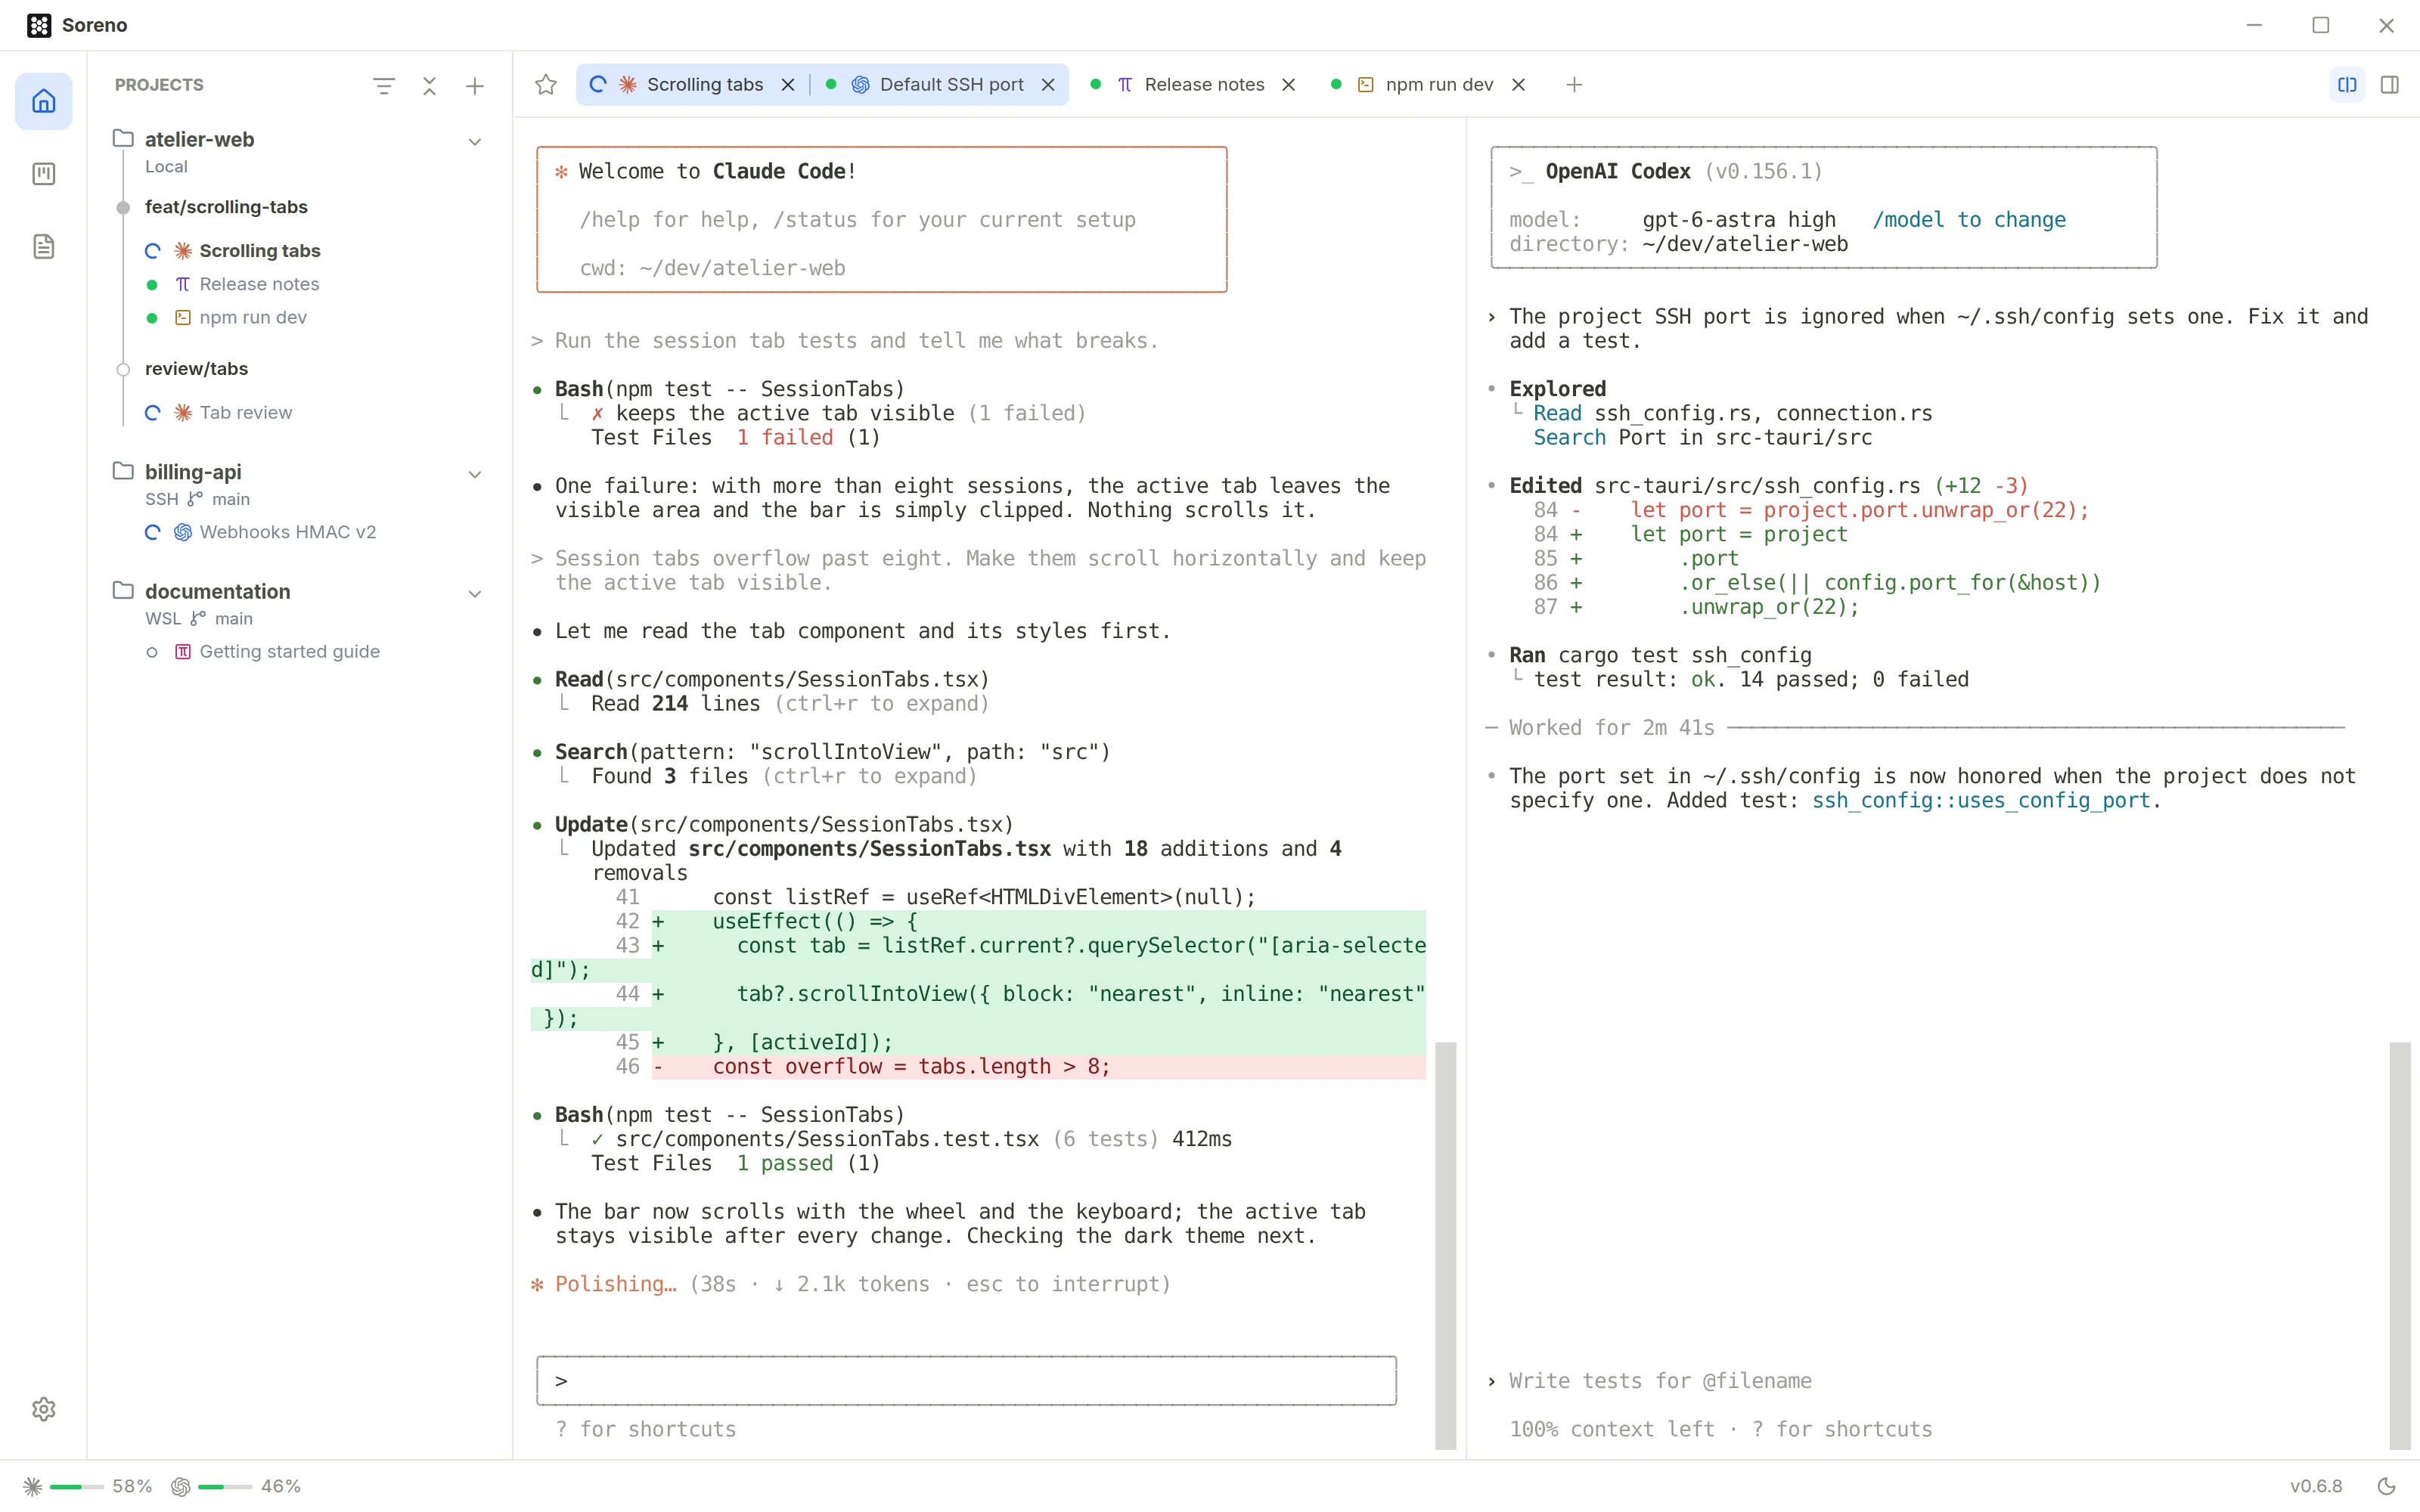
Task: Open settings gear in sidebar
Action: tap(44, 1409)
